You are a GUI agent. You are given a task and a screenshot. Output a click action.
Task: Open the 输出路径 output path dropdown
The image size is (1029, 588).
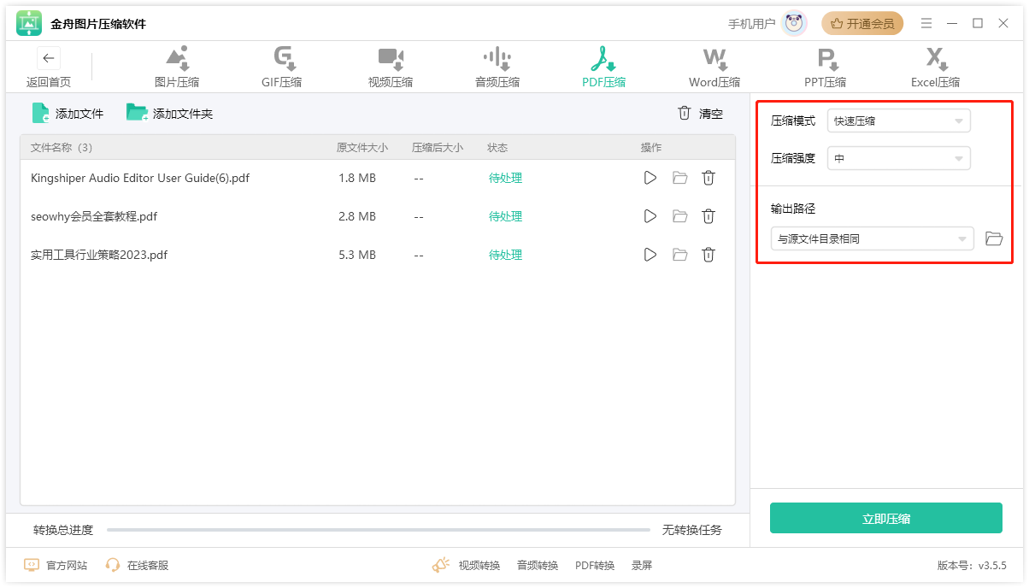point(872,238)
